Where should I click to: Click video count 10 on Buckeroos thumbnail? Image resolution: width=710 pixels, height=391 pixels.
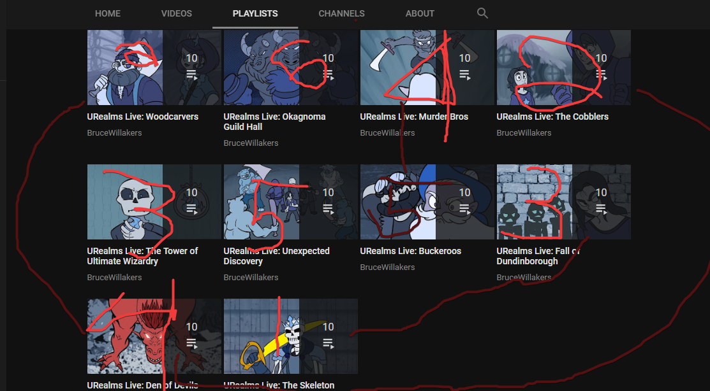click(465, 192)
